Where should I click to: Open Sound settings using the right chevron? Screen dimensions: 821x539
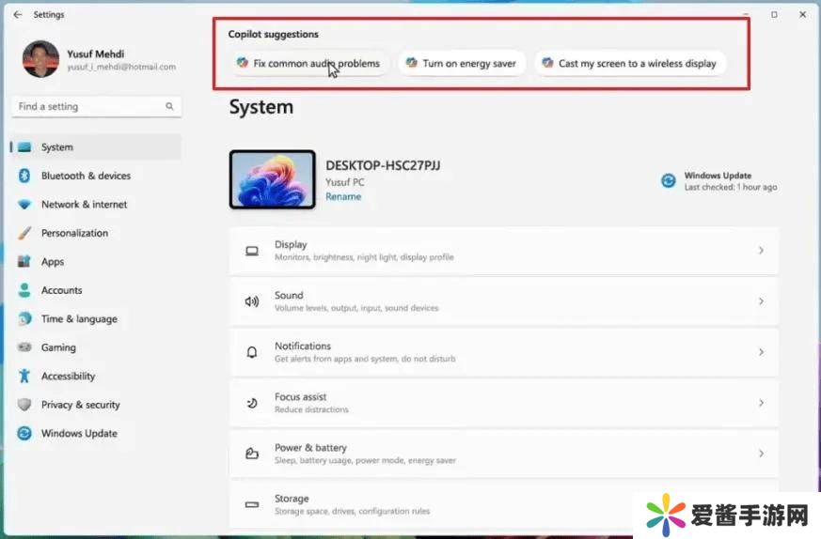click(761, 301)
